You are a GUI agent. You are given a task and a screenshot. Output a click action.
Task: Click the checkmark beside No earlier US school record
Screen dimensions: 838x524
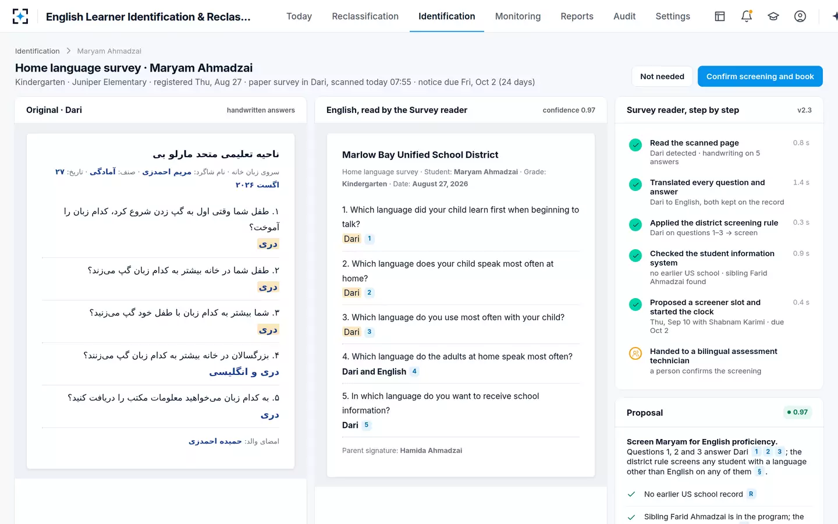point(631,494)
